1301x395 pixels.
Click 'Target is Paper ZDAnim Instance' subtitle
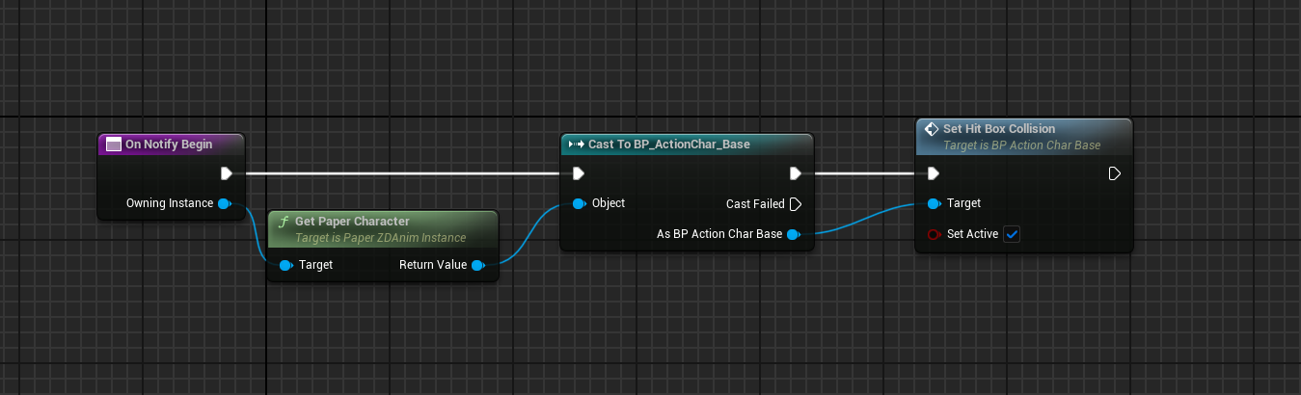pyautogui.click(x=380, y=237)
